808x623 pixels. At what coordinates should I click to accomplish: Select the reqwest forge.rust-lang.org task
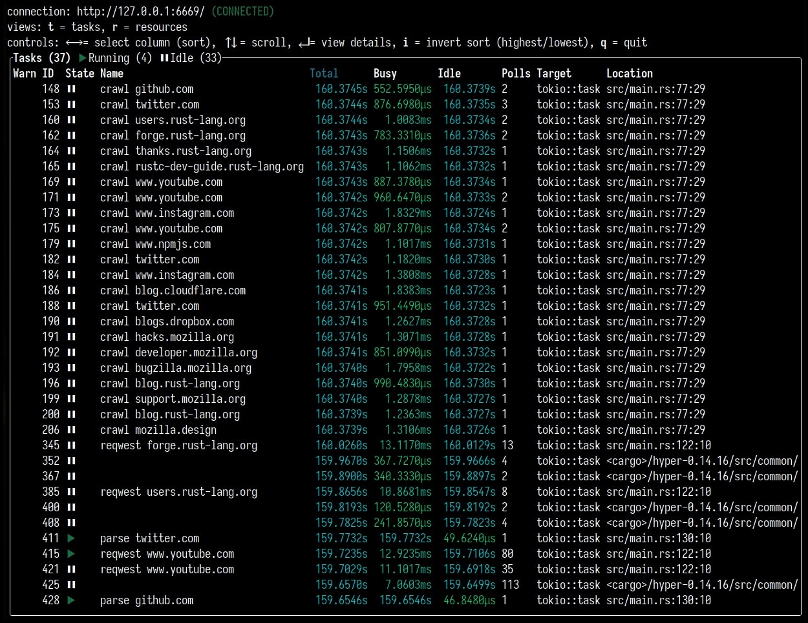click(x=178, y=445)
